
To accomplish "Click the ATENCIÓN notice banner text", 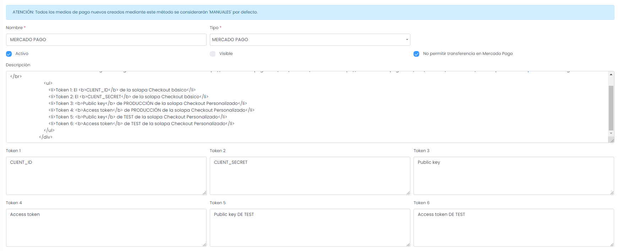I will click(135, 12).
